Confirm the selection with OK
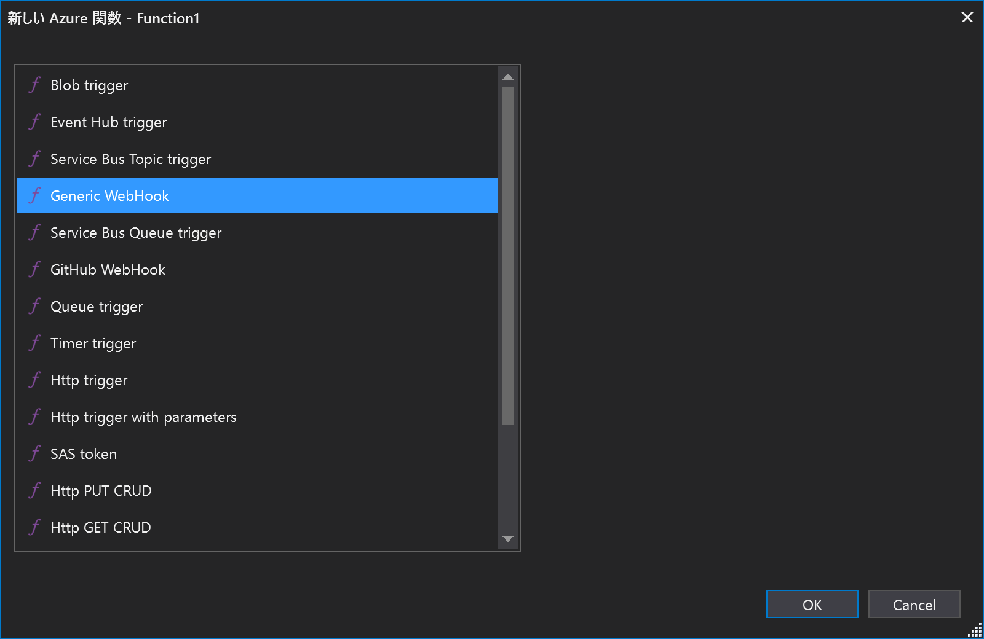The height and width of the screenshot is (639, 984). [x=812, y=604]
